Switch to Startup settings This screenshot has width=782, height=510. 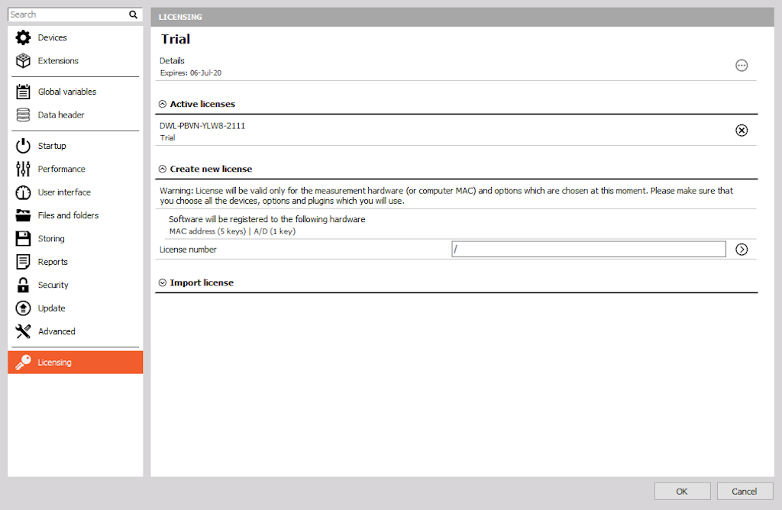click(52, 146)
